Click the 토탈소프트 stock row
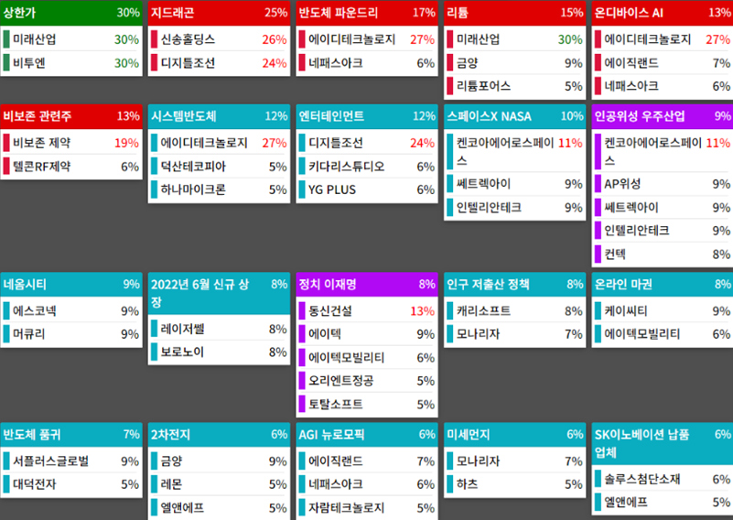733x520 pixels. click(367, 404)
